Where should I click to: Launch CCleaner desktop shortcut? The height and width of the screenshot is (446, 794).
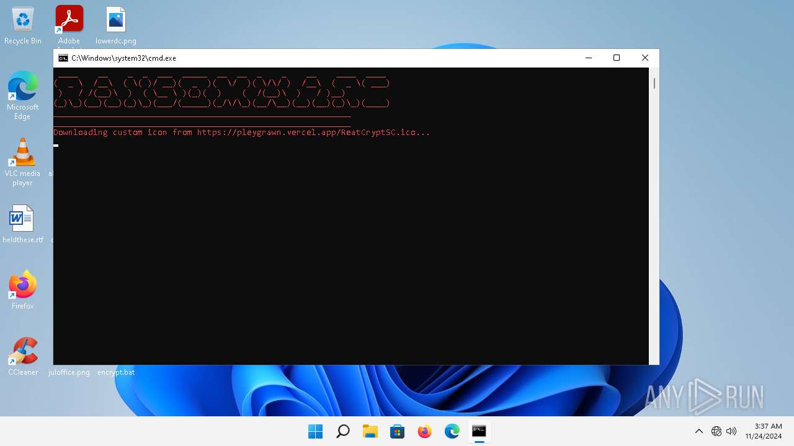click(23, 356)
